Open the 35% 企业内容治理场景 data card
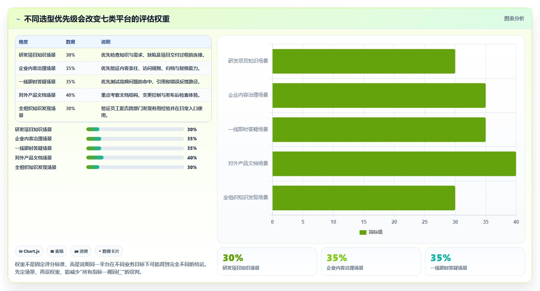 click(x=371, y=262)
